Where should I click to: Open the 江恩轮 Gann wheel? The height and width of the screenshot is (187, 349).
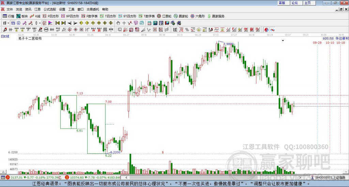click(x=164, y=16)
